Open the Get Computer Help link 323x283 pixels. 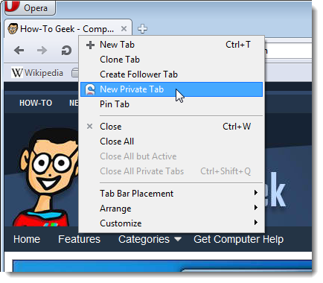point(238,240)
